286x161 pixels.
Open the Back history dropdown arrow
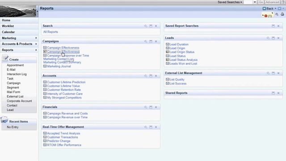[x=275, y=8]
